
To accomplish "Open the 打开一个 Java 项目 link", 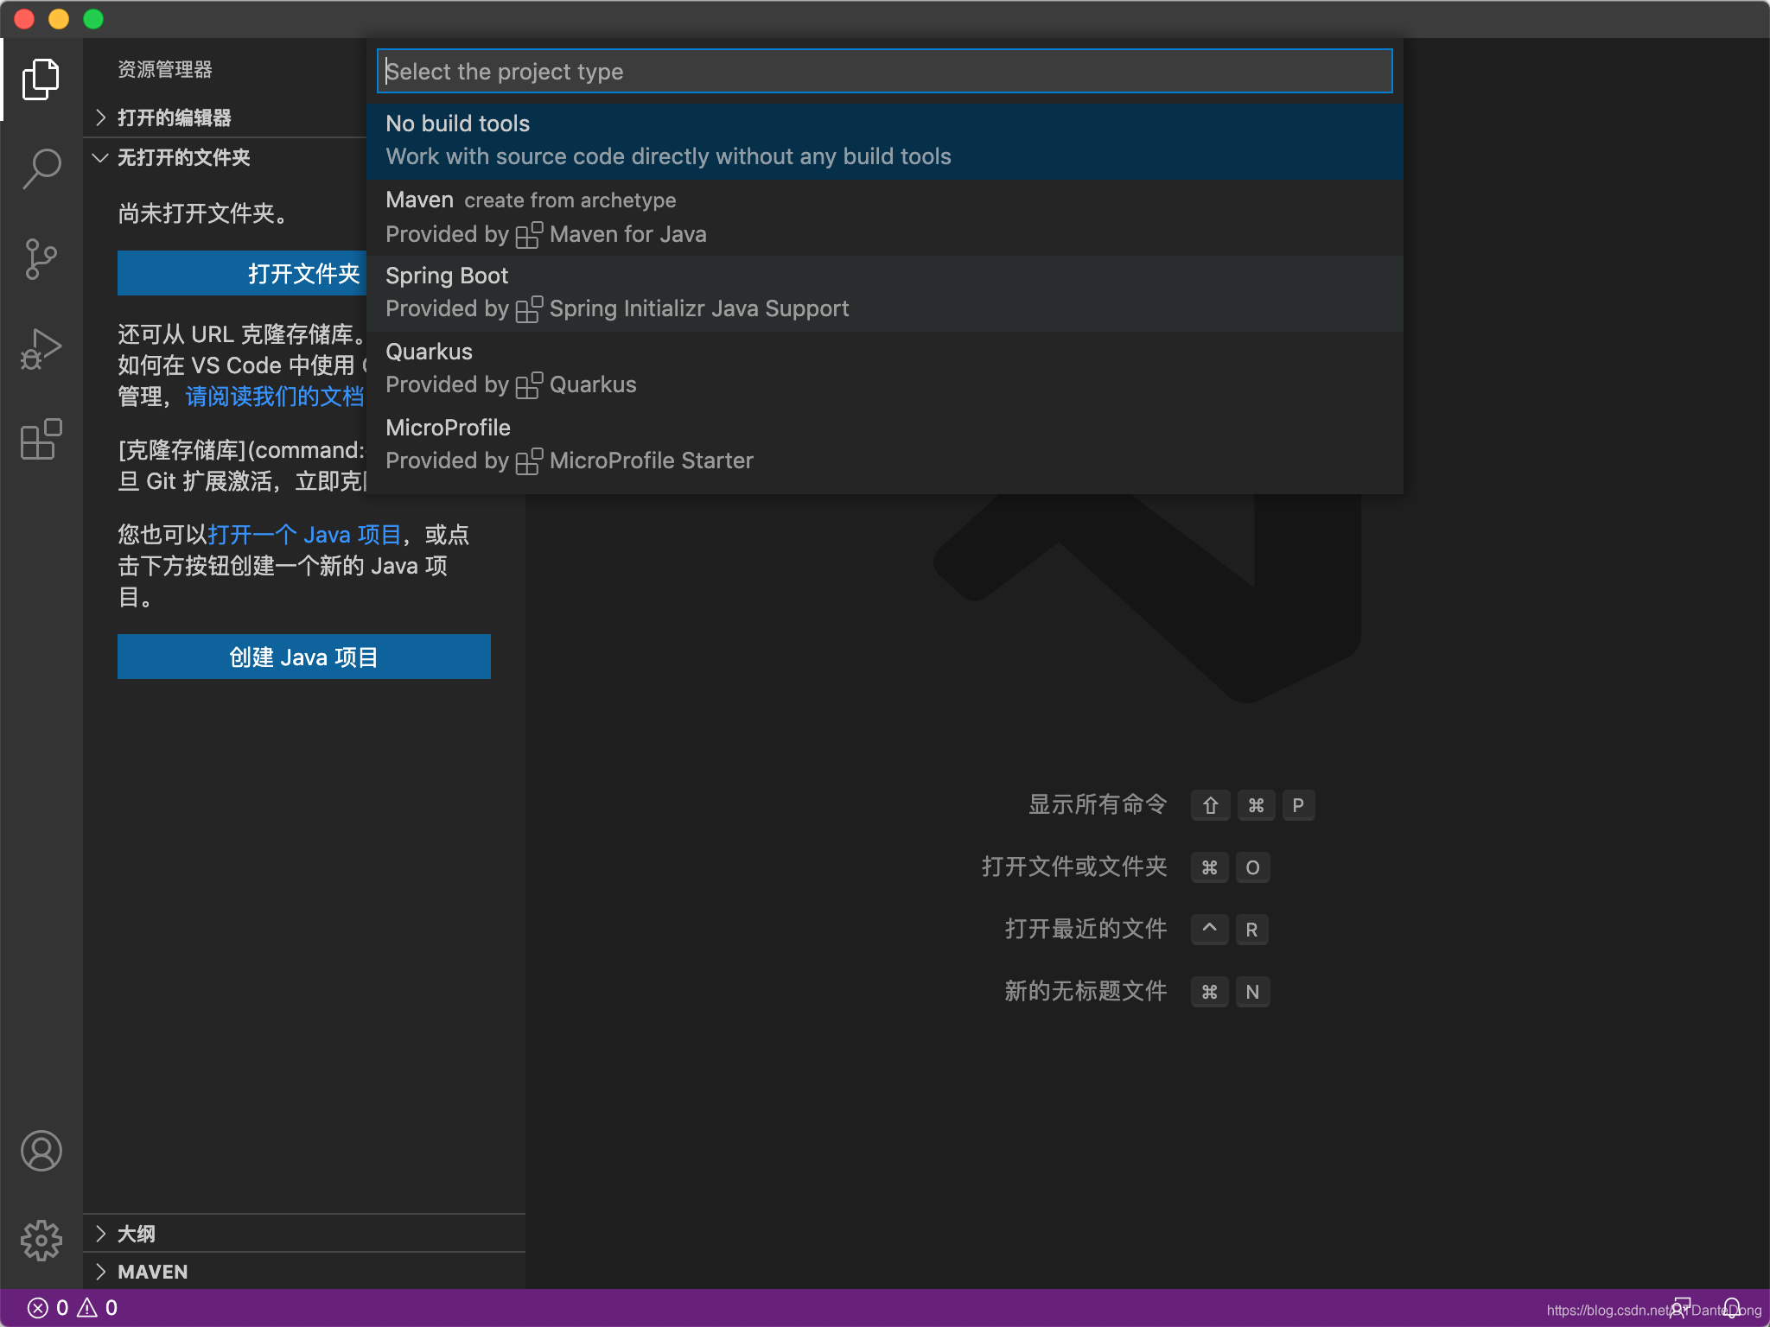I will tap(304, 535).
